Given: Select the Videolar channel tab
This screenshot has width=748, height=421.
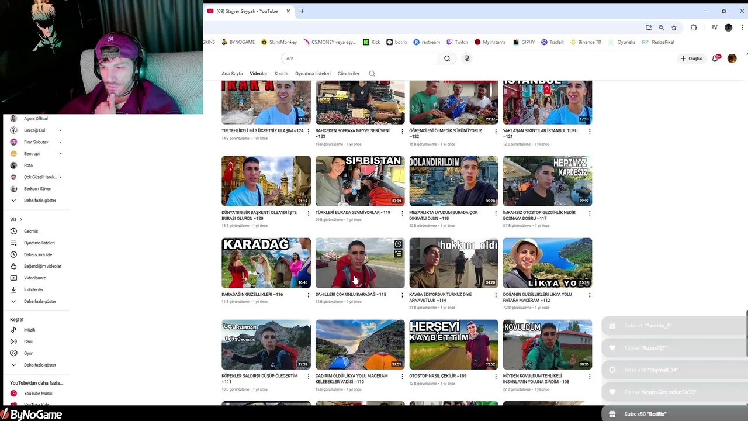Looking at the screenshot, I should (258, 74).
